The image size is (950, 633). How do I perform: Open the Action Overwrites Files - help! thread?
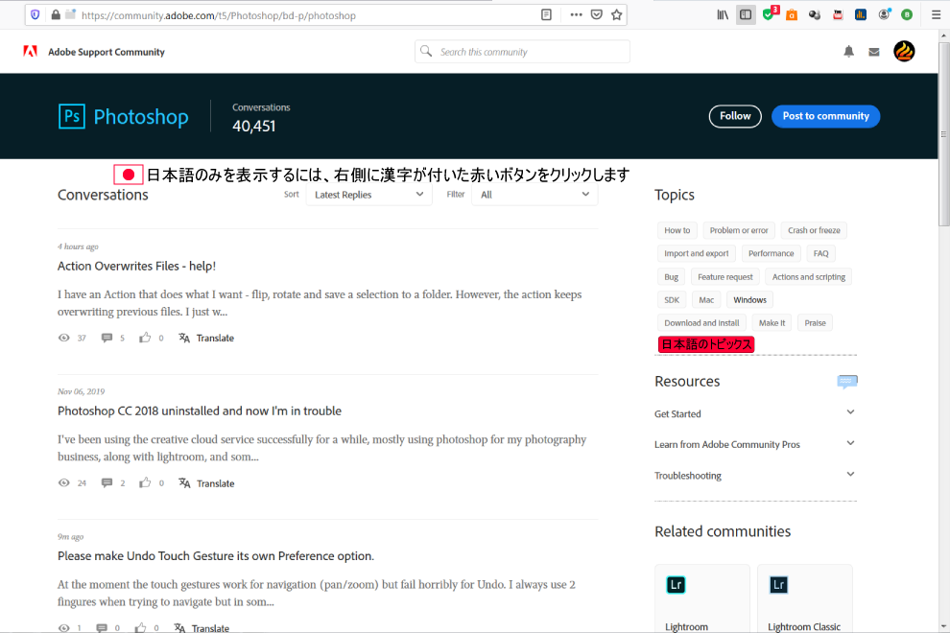point(136,266)
